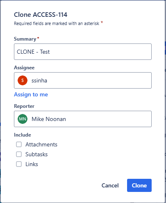Viewport: 166px width, 203px height.
Task: Enable the Attachments checkbox
Action: click(19, 144)
